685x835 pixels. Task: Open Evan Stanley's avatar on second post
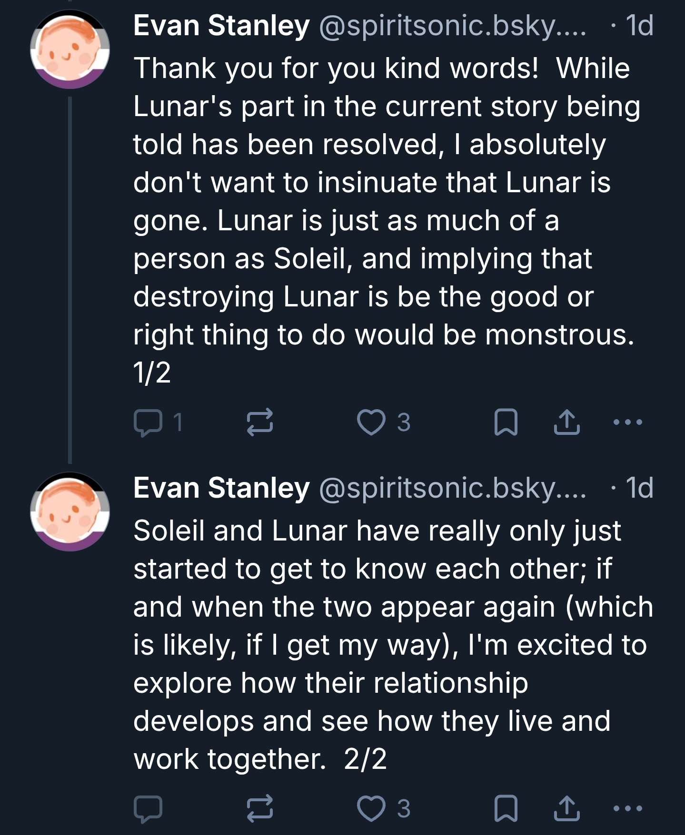coord(70,511)
